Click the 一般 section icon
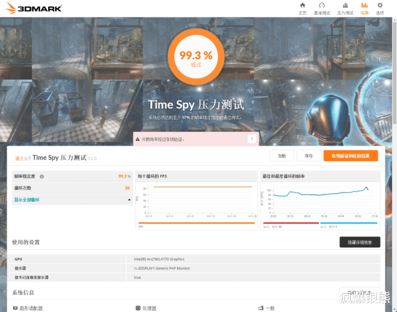The image size is (397, 312). pyautogui.click(x=261, y=308)
